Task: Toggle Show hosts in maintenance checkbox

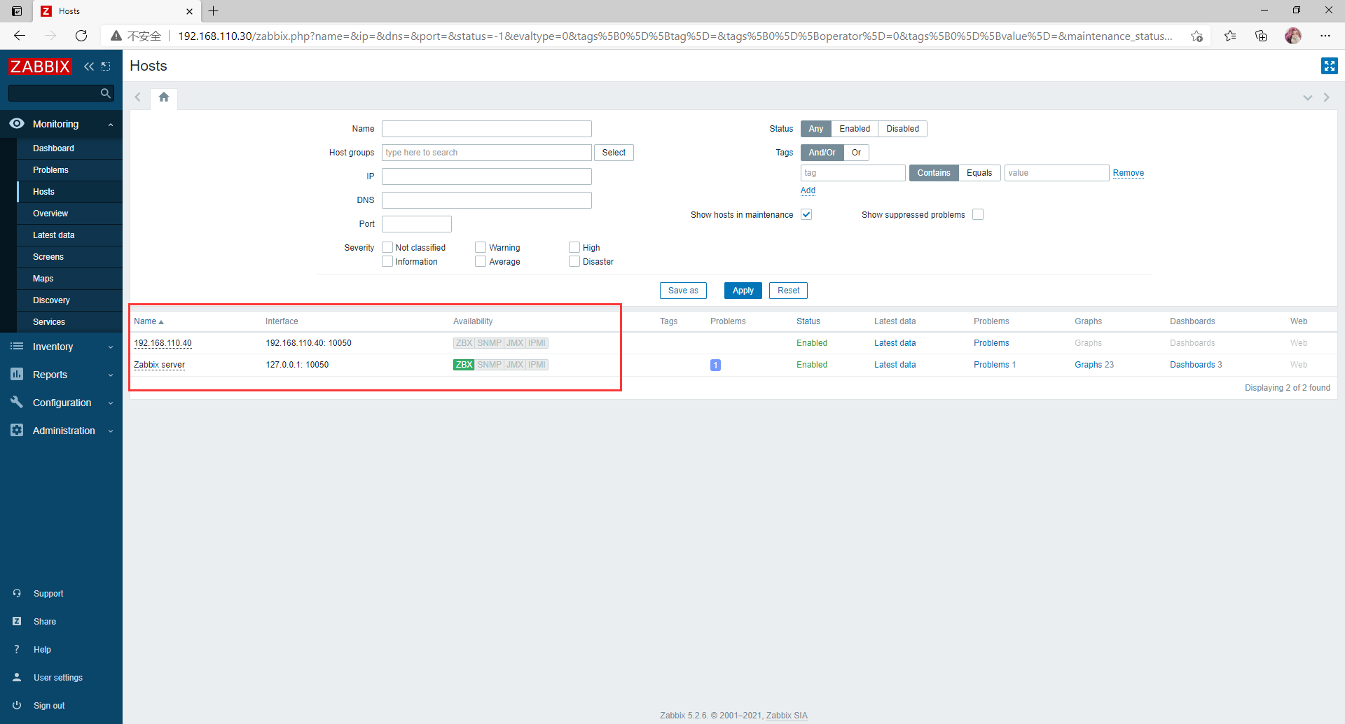Action: tap(806, 214)
